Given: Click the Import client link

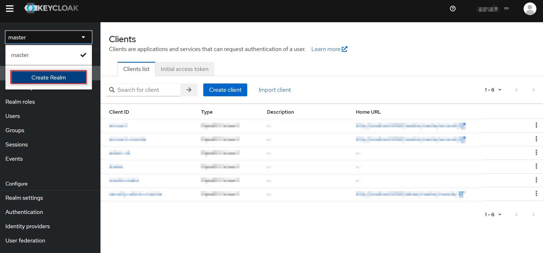Looking at the screenshot, I should [275, 90].
